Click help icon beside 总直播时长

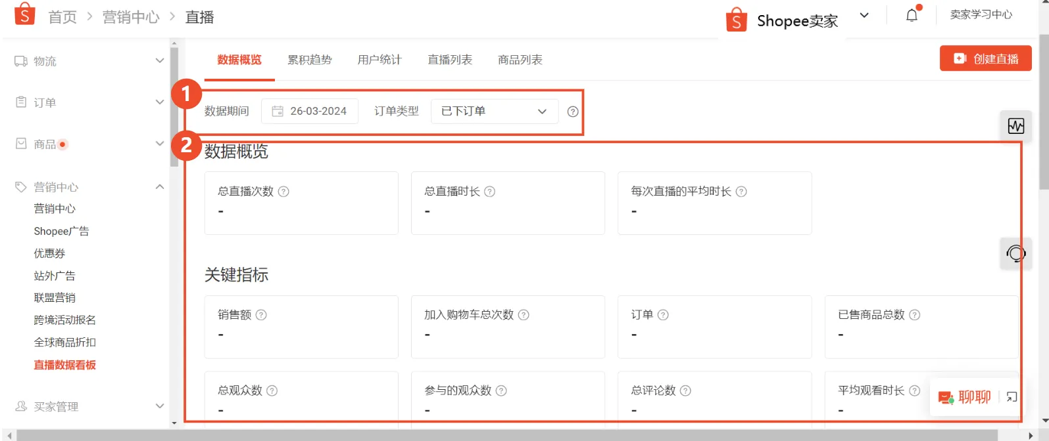[x=489, y=192]
